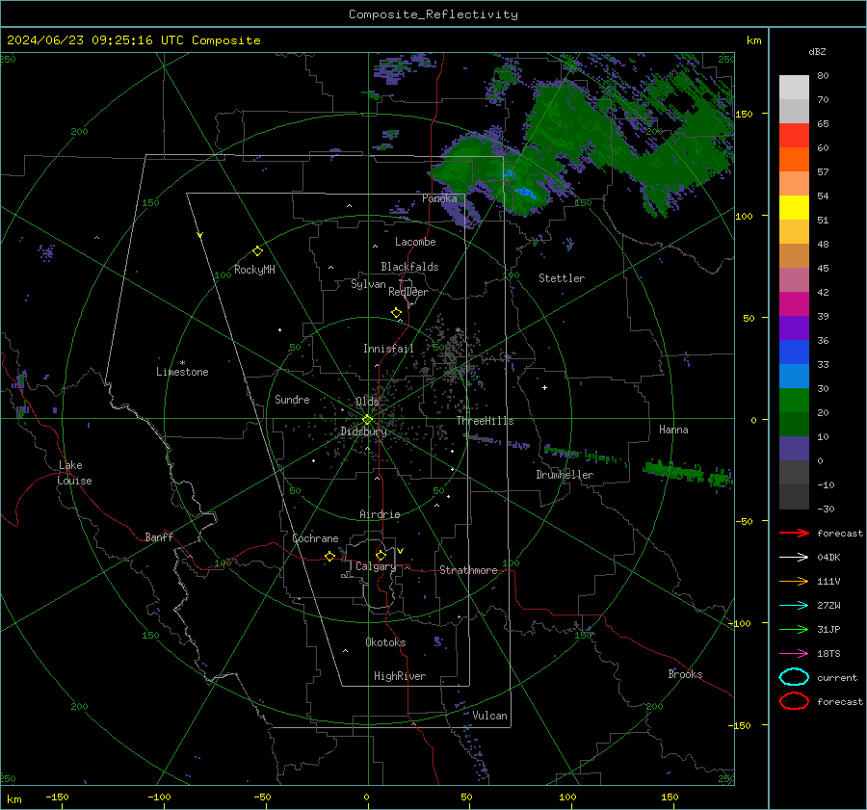Image resolution: width=867 pixels, height=810 pixels.
Task: Click the green swatch below 30 dBZ
Action: [794, 401]
